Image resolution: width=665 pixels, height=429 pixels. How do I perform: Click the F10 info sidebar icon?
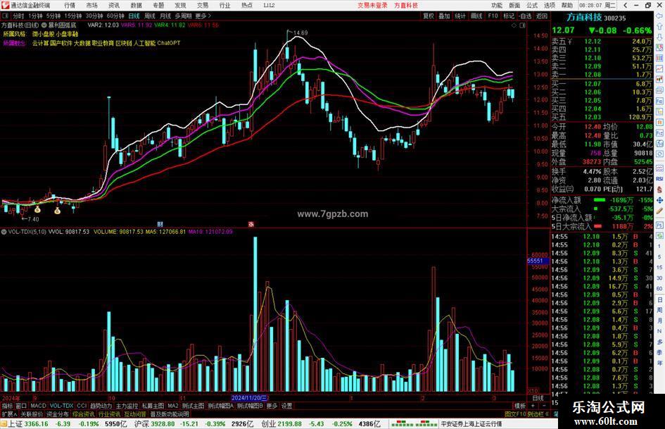point(659,101)
